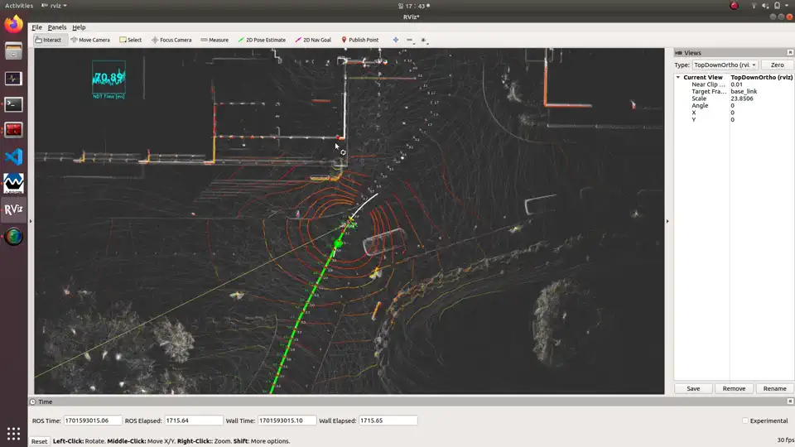
Task: Open the red terminal app dock icon
Action: point(14,130)
